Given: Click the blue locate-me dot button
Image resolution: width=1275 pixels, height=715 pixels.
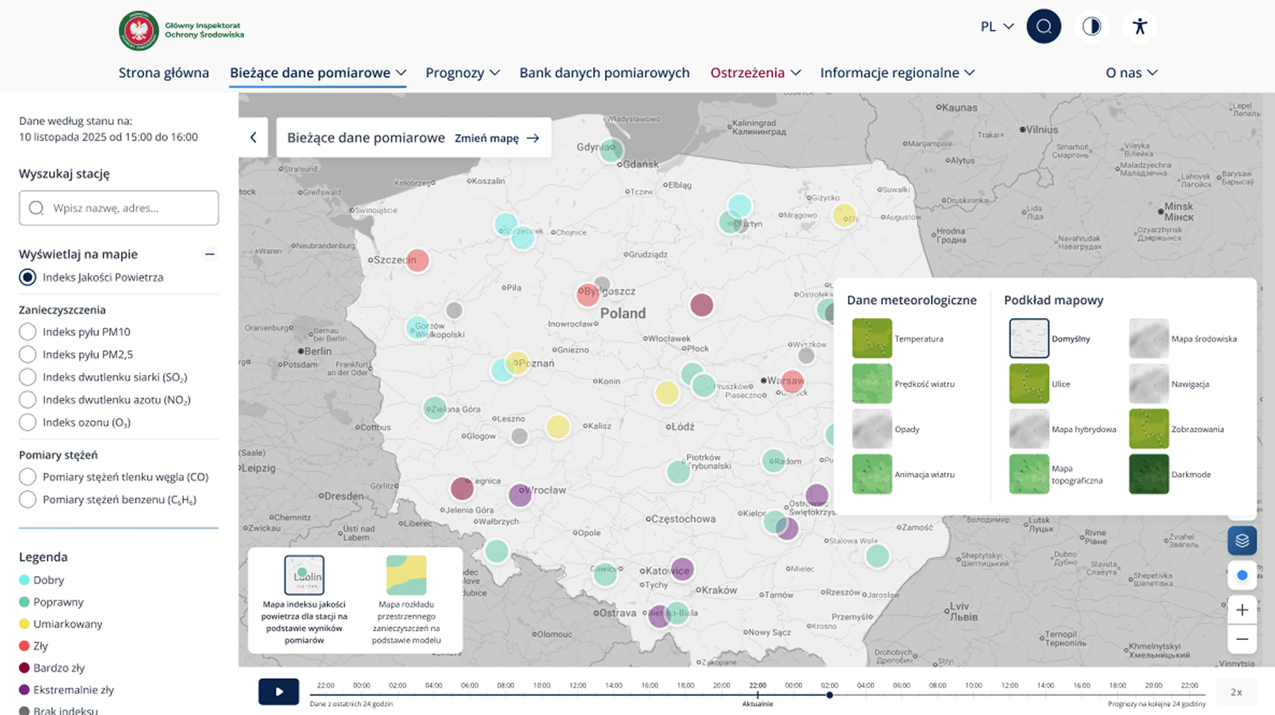Looking at the screenshot, I should [1242, 576].
